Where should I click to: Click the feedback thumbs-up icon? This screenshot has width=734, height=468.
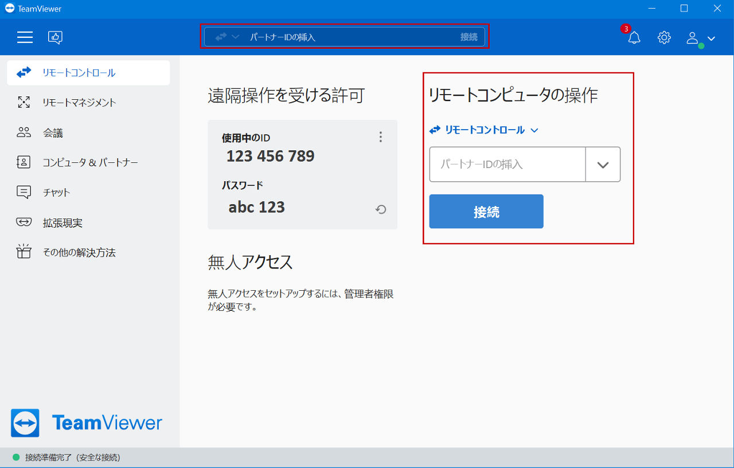point(56,38)
